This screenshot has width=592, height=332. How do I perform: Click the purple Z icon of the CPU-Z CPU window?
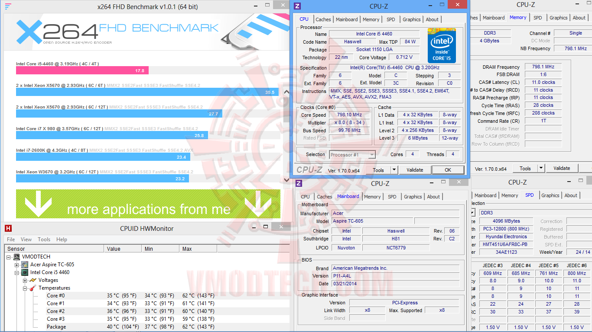(x=297, y=6)
